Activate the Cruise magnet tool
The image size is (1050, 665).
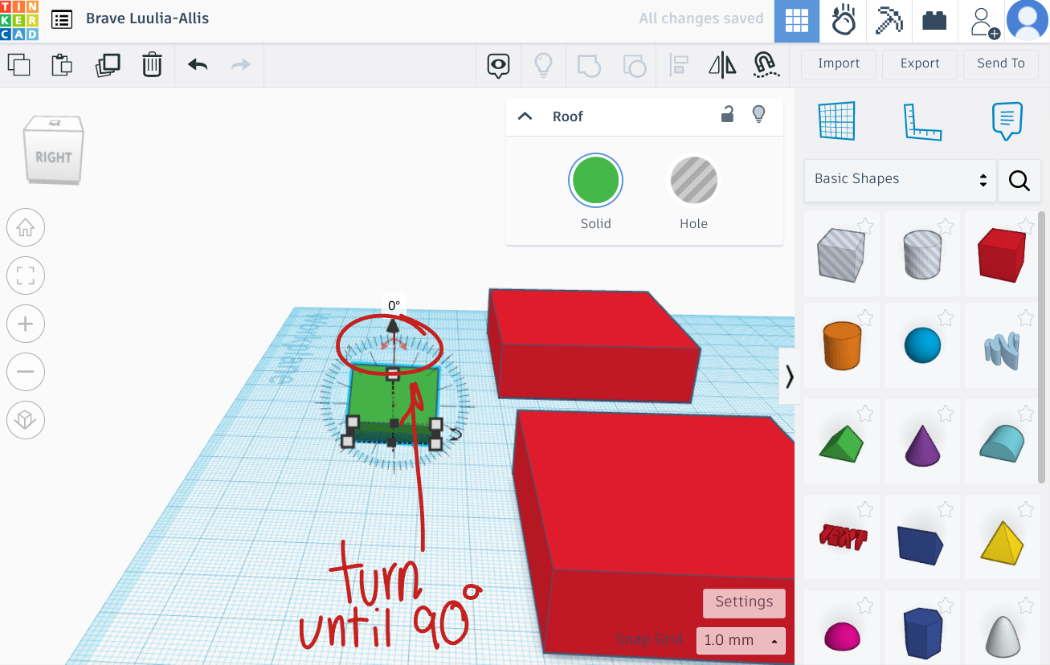766,65
